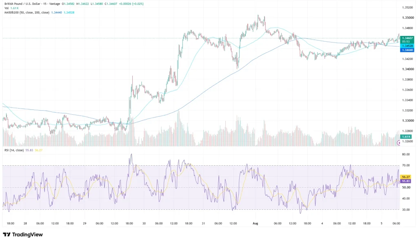Click the 1.34528 moving average price tag

407,46
